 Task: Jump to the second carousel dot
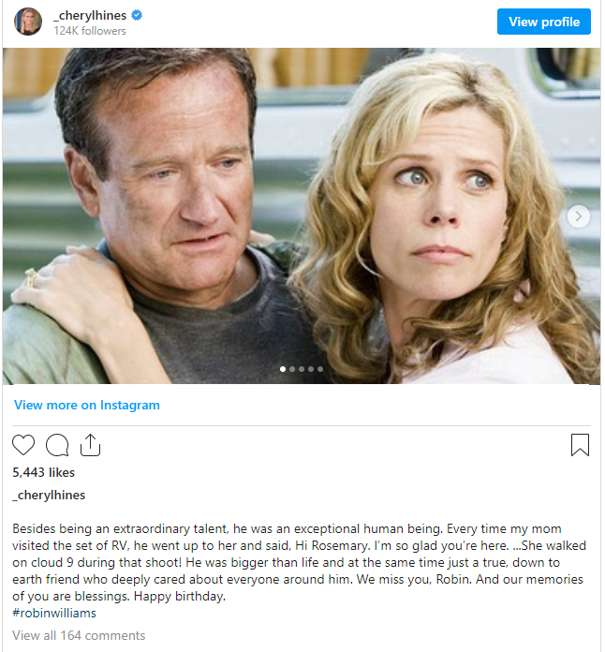[x=292, y=369]
